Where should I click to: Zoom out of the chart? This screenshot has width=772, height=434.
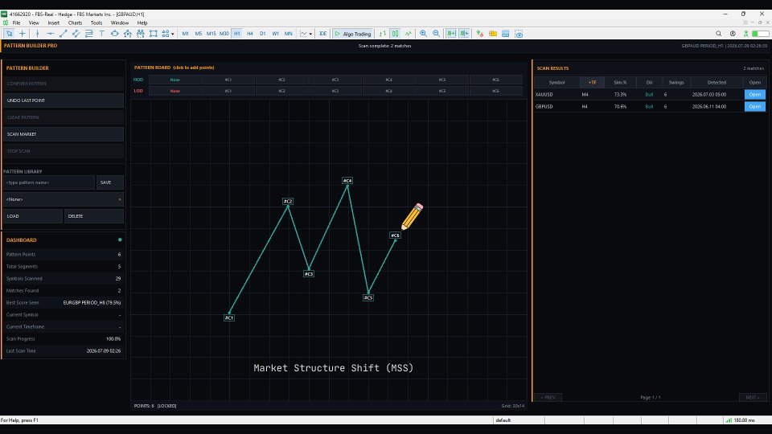point(436,34)
